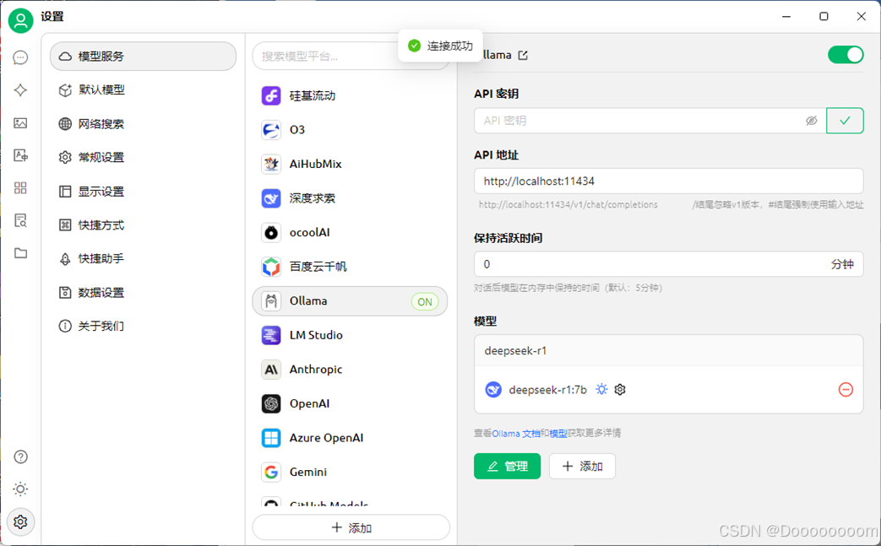Focus the API 密钥 input field
Screen dimensions: 881x546
[650, 121]
